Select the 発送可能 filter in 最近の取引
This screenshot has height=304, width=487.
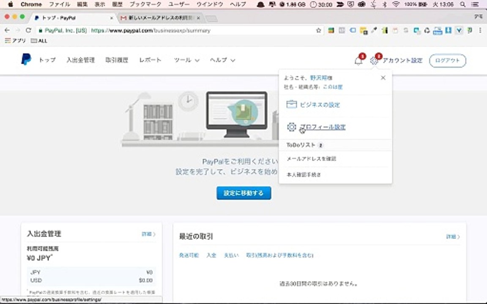[189, 255]
